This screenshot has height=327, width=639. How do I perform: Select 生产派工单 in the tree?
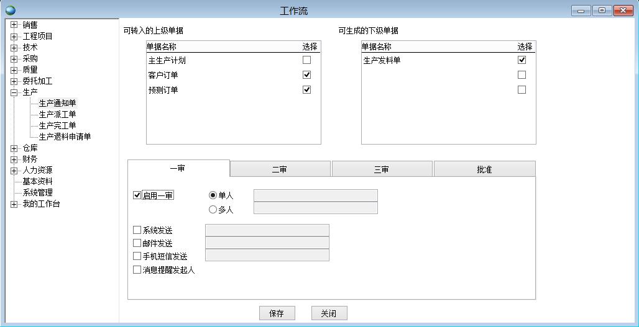tap(57, 115)
